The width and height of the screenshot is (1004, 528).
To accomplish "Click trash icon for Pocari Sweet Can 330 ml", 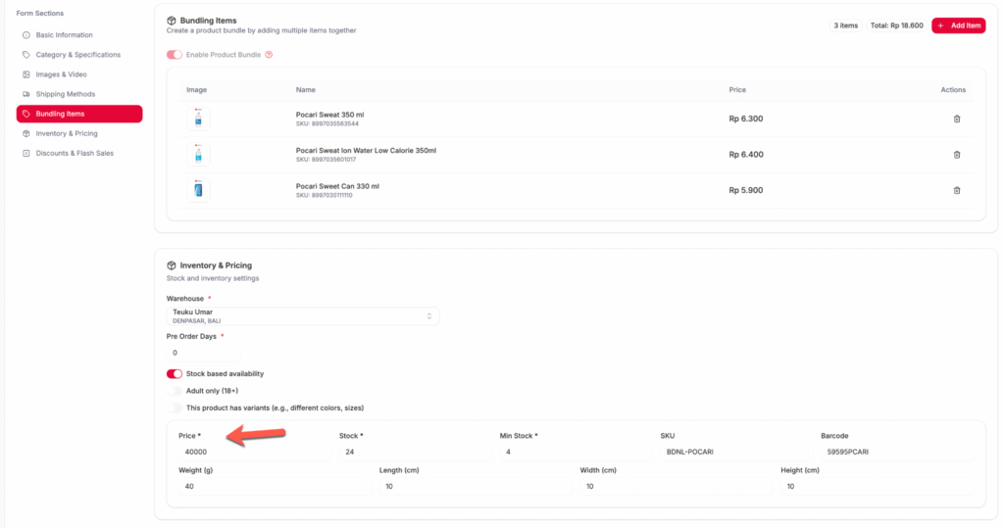I will [x=957, y=190].
